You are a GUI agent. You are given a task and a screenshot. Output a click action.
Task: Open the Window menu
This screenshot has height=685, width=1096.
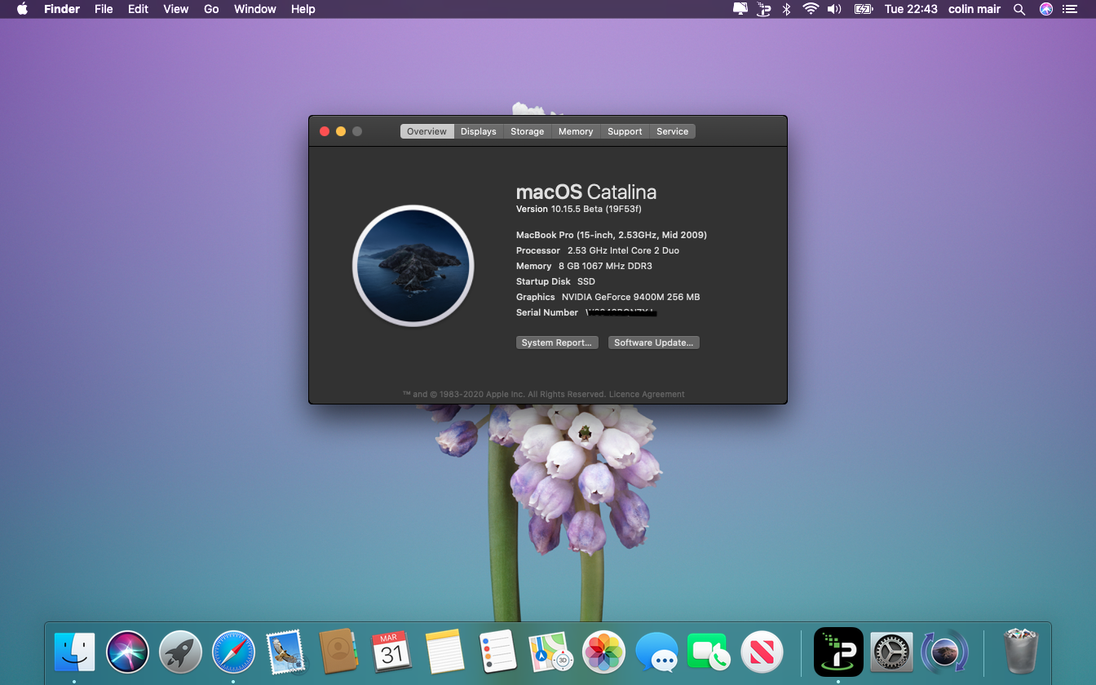[255, 9]
